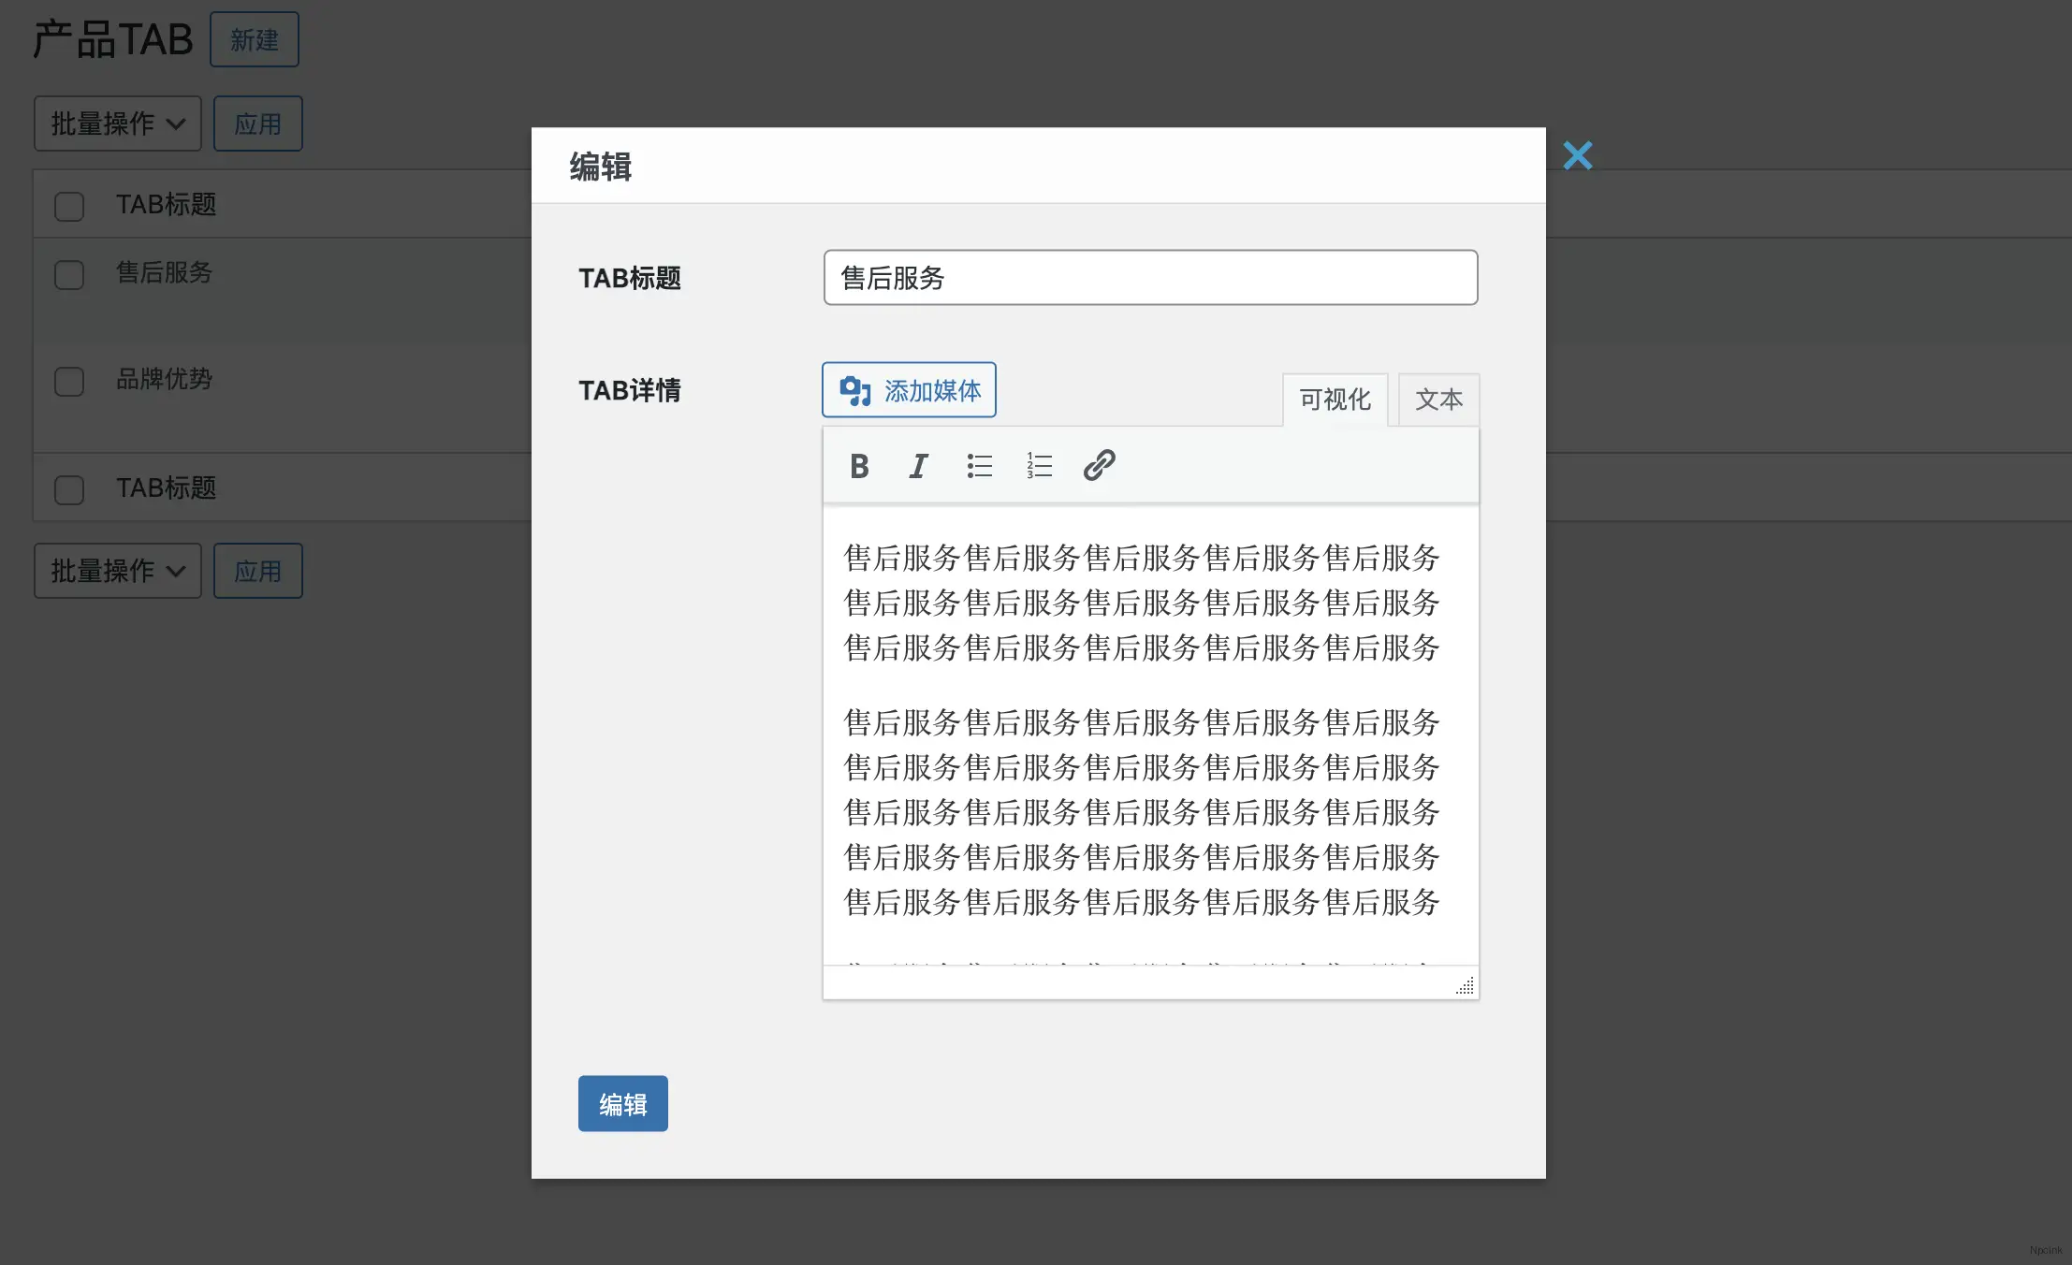Screen dimensions: 2072x1265
Task: Click the 新建 button to create new
Action: click(x=254, y=39)
